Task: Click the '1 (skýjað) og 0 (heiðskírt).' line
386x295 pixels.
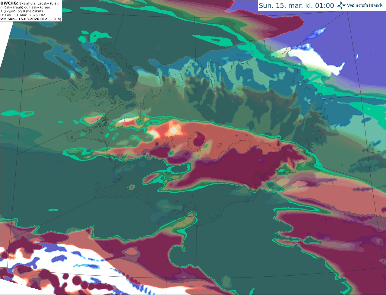Action: pos(22,11)
